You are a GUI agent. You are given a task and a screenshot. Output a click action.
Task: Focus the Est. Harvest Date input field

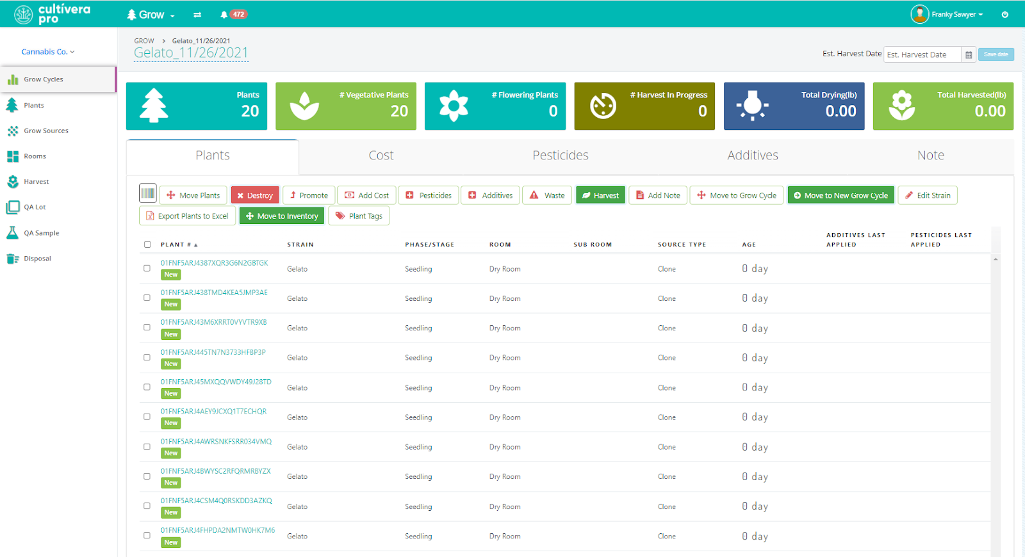(922, 54)
